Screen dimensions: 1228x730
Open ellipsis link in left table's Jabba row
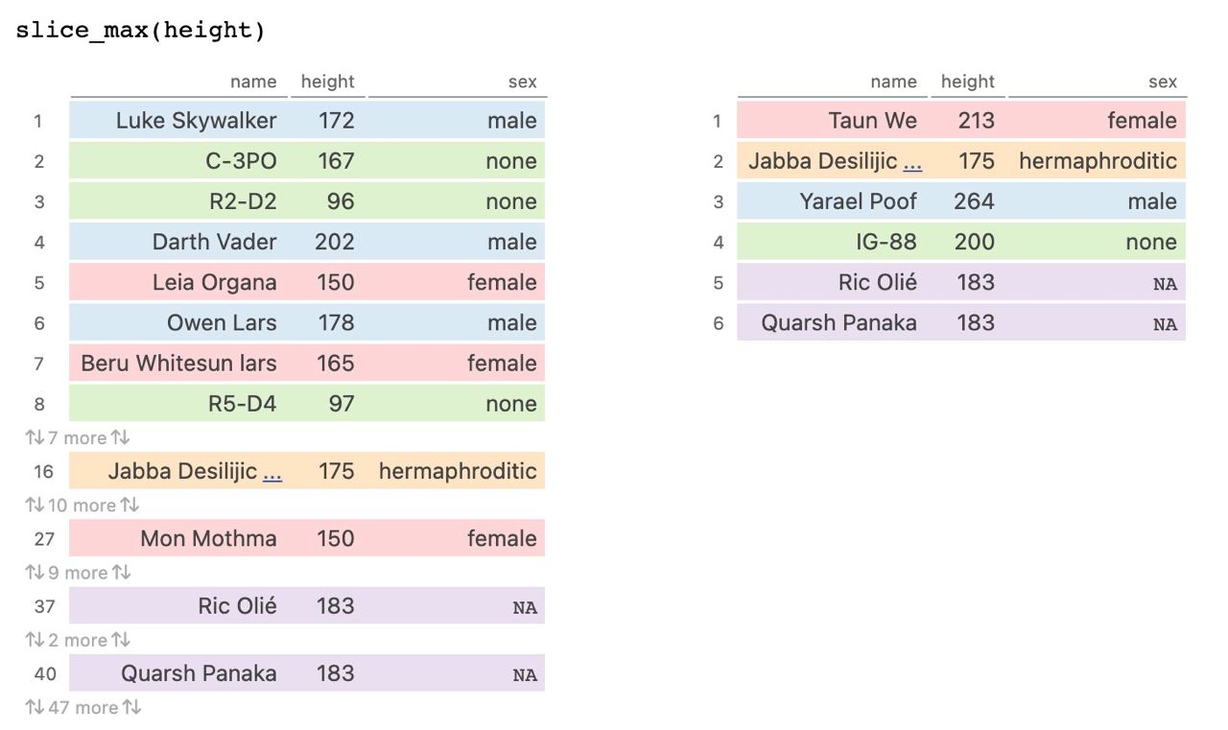click(x=272, y=472)
